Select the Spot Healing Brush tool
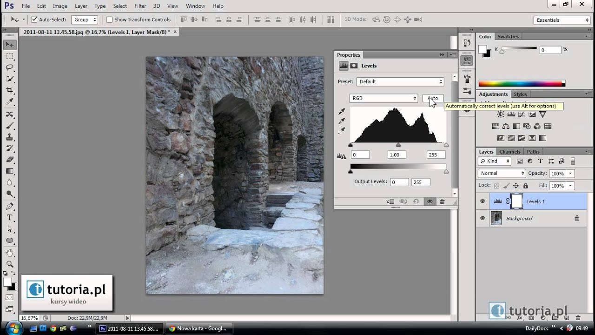 click(10, 114)
